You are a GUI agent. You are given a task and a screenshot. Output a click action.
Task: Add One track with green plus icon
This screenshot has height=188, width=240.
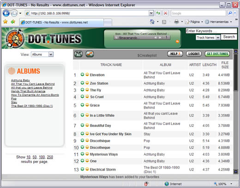[x=82, y=160]
